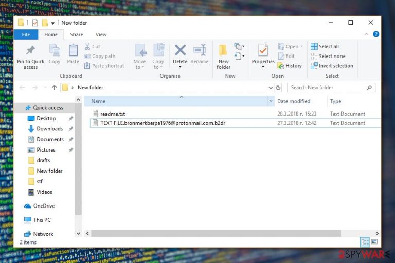Open Downloads in navigation pane
The image size is (395, 263).
click(49, 129)
